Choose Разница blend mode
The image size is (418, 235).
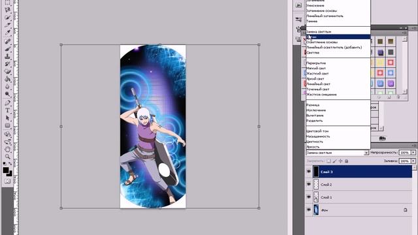coord(338,105)
